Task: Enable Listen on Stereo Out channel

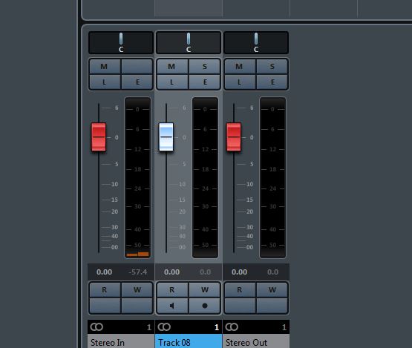Action: point(240,82)
